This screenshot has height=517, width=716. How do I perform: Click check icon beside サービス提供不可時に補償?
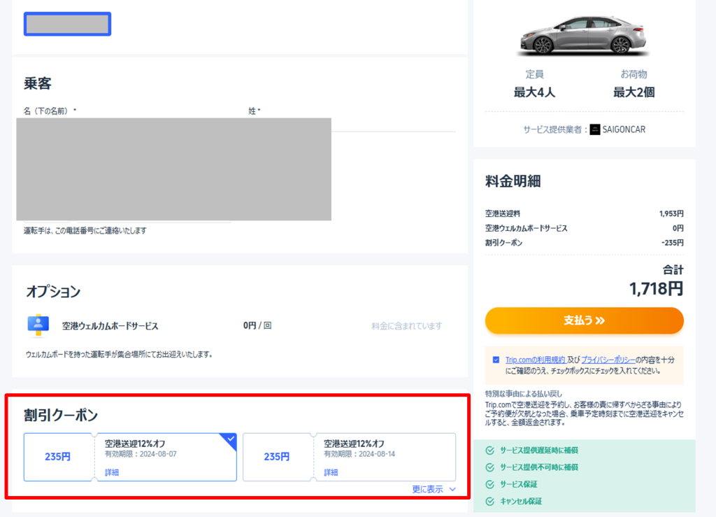tap(489, 467)
